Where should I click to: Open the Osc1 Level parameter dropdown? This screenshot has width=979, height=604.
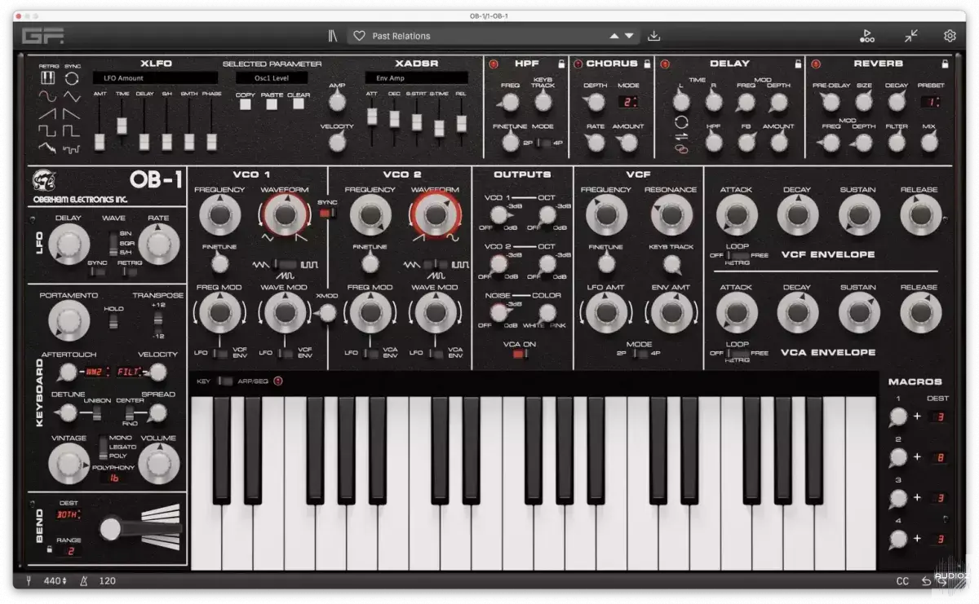272,78
